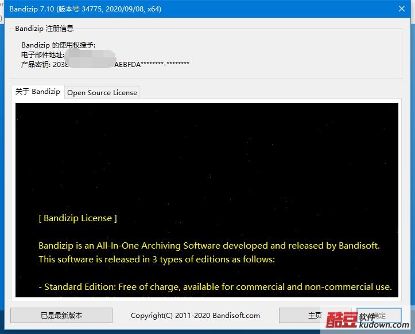This screenshot has height=334, width=415.
Task: Click the Copyright(C) 2011-2020 Bandisoft.com text
Action: 195,316
